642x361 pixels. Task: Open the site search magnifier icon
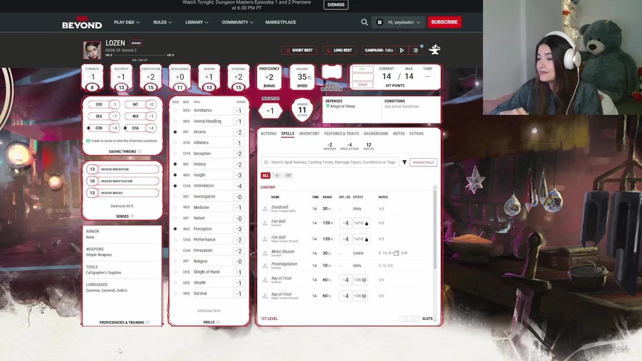click(x=365, y=22)
